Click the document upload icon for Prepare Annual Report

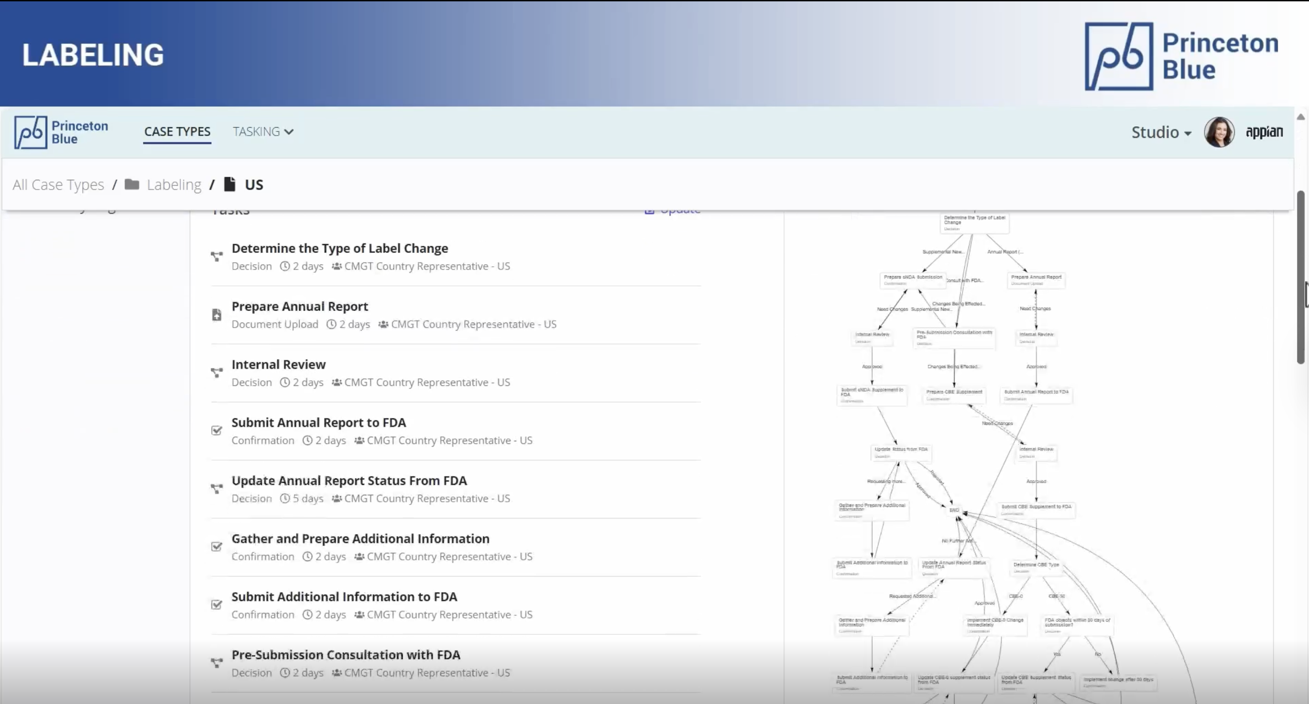pyautogui.click(x=217, y=315)
